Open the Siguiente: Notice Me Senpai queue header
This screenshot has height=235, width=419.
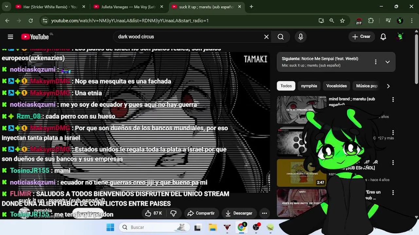tap(320, 59)
